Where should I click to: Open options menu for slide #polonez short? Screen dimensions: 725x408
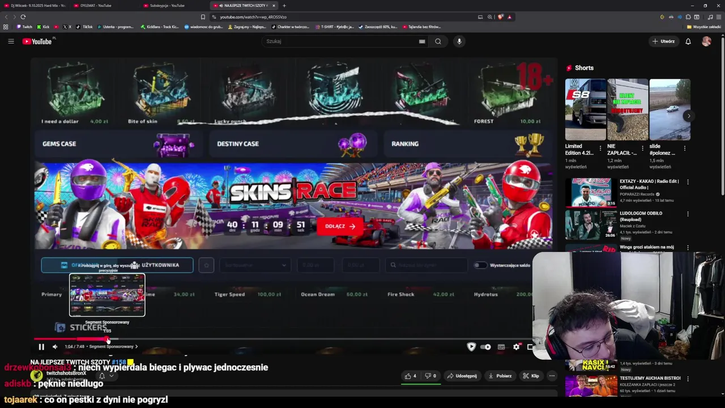[684, 148]
